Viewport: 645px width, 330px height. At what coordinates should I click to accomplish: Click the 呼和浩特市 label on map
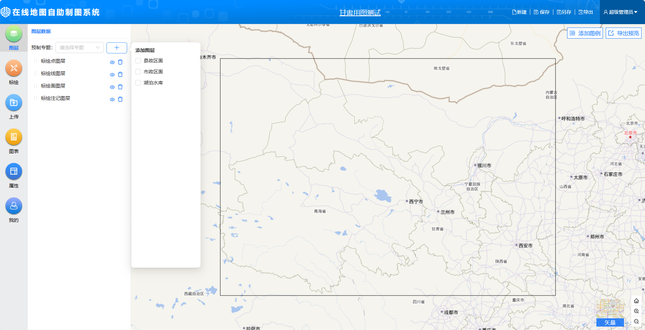(x=573, y=119)
